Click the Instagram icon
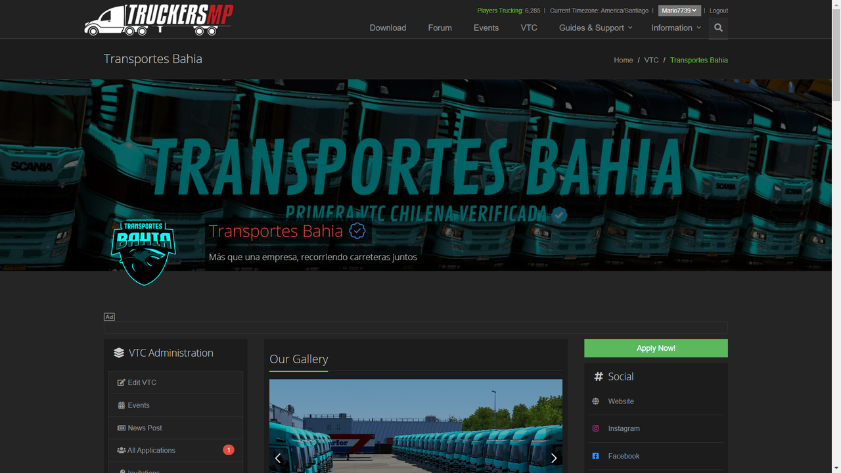Viewport: 841px width, 473px height. tap(595, 428)
